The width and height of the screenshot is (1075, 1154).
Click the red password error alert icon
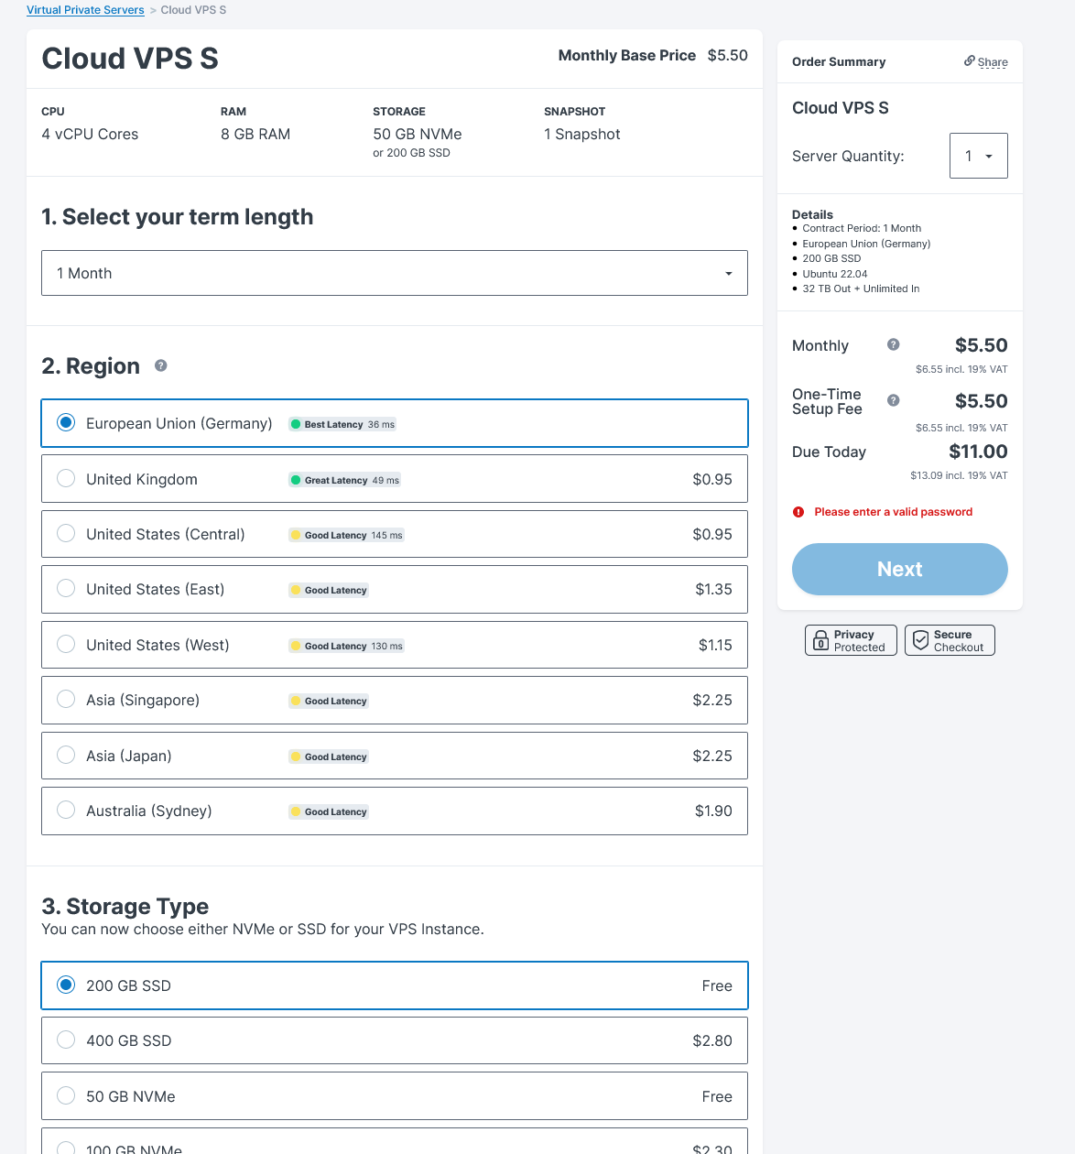[x=800, y=512]
